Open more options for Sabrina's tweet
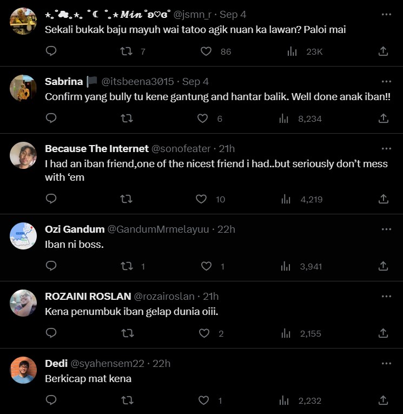 386,82
